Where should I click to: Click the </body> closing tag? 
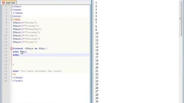click(18, 78)
